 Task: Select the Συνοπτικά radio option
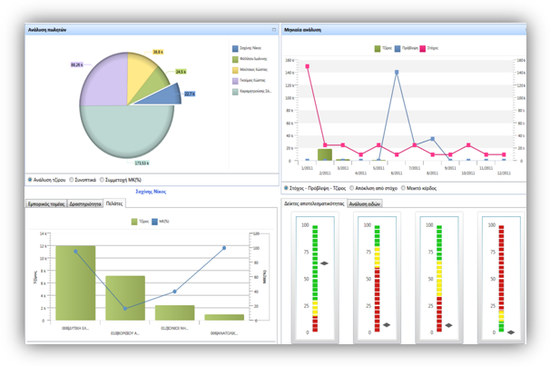71,180
